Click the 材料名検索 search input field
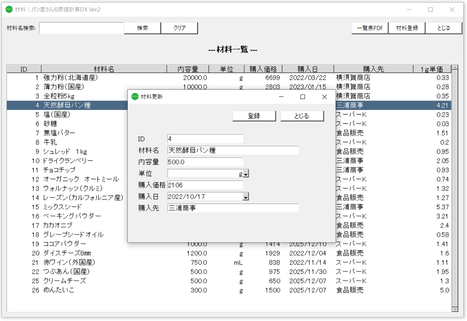This screenshot has height=321, width=467. [82, 28]
